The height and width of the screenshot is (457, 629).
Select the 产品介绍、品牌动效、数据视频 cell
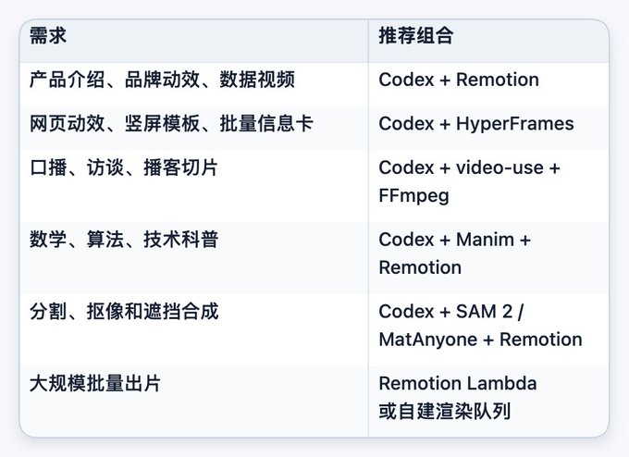coord(193,84)
